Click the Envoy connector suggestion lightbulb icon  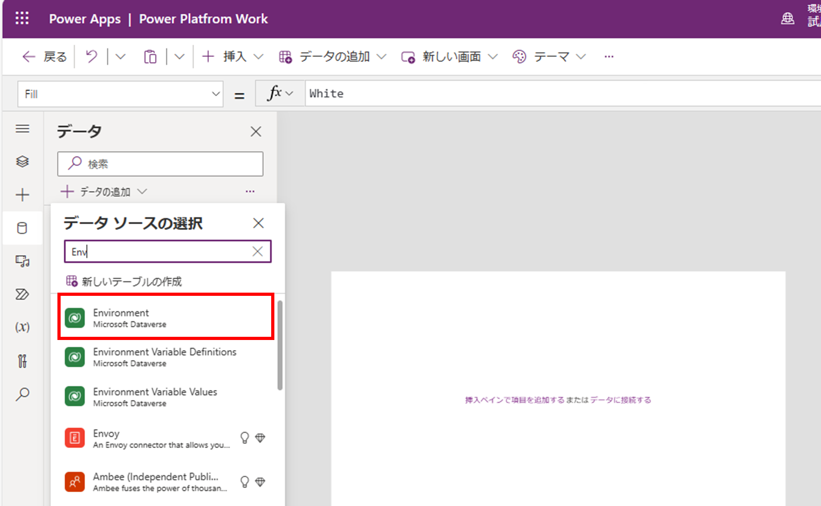point(245,437)
